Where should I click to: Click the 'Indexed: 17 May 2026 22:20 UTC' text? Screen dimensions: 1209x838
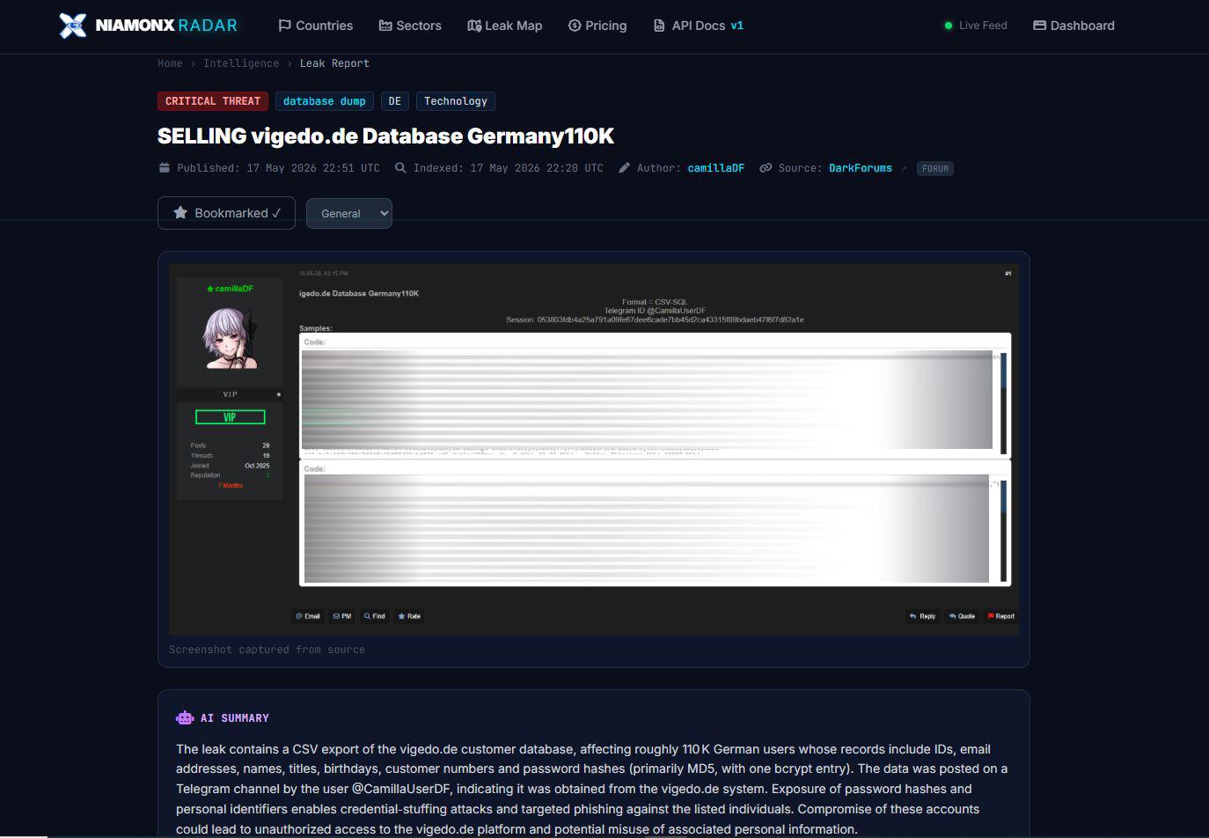pos(509,168)
